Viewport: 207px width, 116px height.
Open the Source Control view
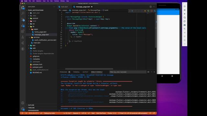coord(23,19)
